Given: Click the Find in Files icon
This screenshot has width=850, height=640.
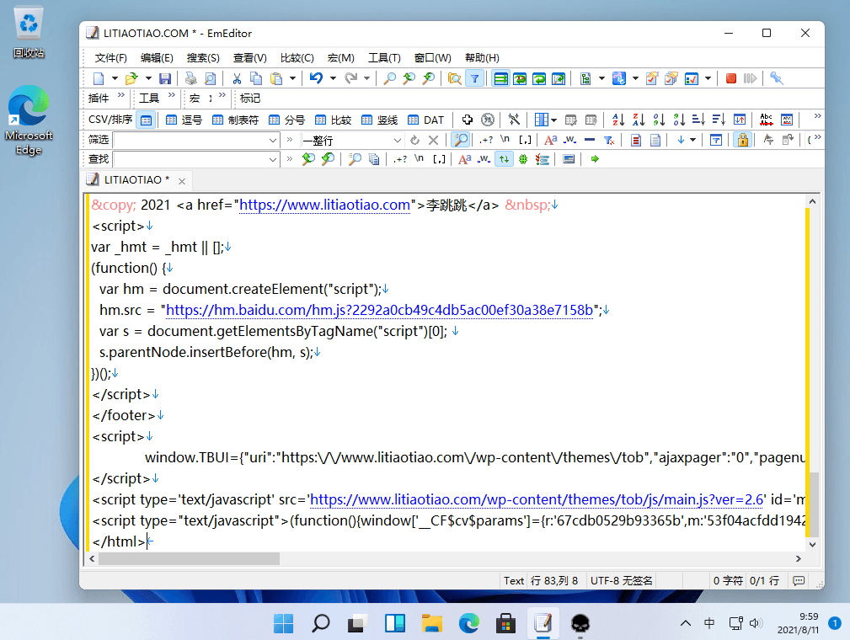Looking at the screenshot, I should (x=454, y=78).
